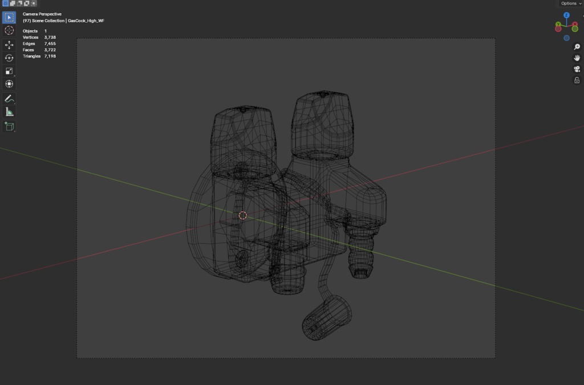Select the 3D Cursor tool

tap(9, 31)
